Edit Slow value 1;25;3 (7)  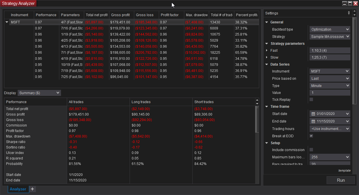pyautogui.click(x=330, y=57)
